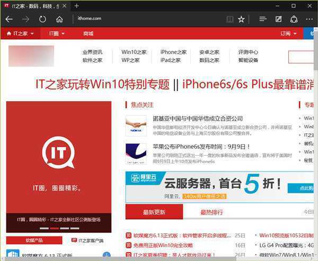Open the reading view book icon
The height and width of the screenshot is (261, 318).
(x=230, y=20)
